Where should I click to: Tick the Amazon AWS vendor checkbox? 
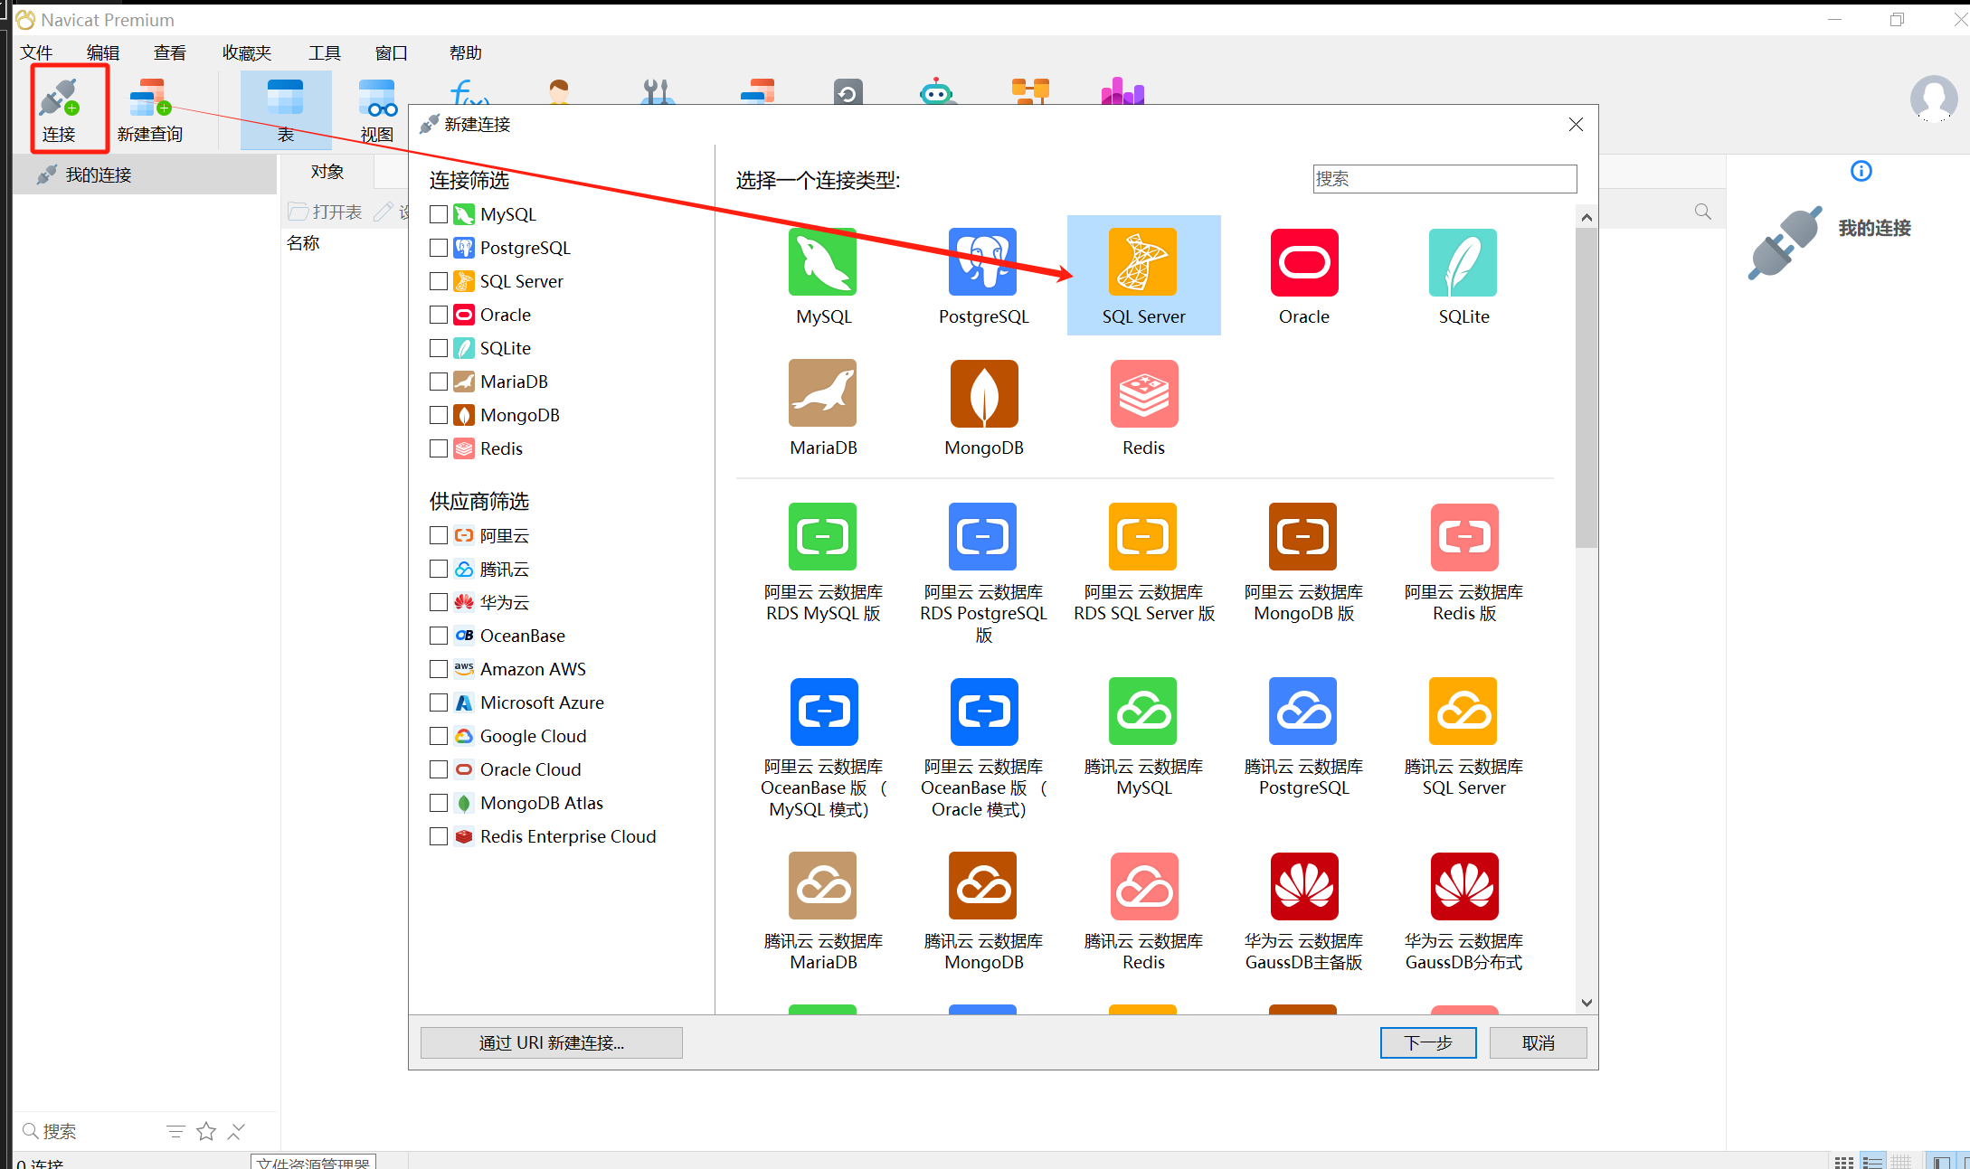[x=439, y=669]
